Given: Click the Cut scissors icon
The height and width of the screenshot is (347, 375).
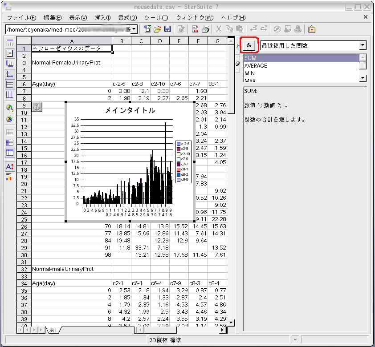Looking at the screenshot, I should tap(219, 29).
